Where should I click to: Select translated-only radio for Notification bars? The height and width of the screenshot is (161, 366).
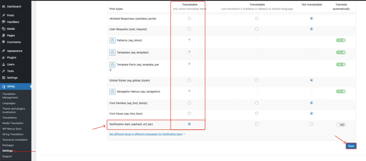(189, 124)
